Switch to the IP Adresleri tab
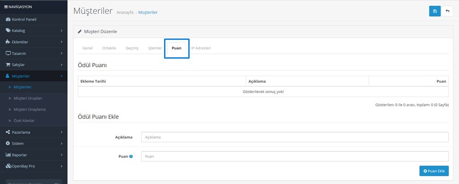The image size is (459, 184). 201,48
